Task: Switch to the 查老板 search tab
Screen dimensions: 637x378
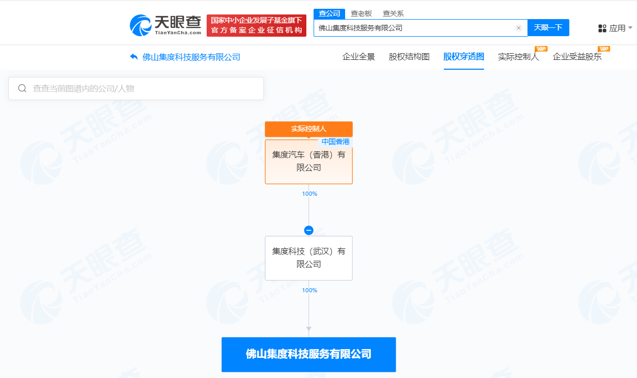Action: click(361, 13)
